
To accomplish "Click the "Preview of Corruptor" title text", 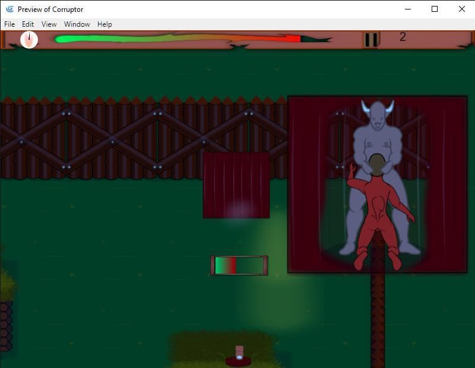I will (50, 9).
